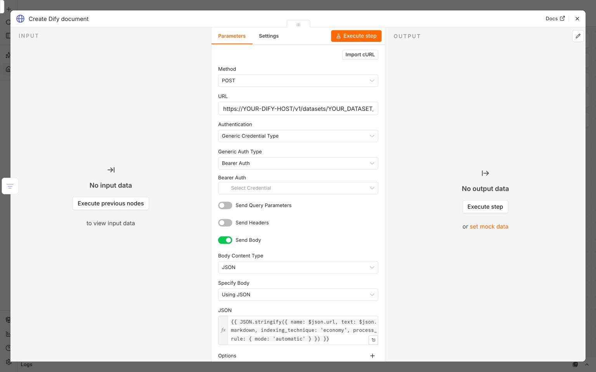596x372 pixels.
Task: Click the drag handle above the parameters panel
Action: pos(298,24)
